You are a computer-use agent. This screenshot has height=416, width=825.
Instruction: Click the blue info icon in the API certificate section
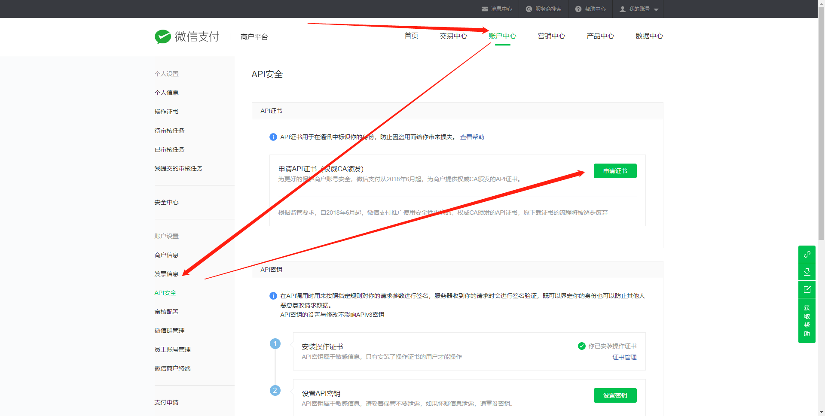[273, 137]
